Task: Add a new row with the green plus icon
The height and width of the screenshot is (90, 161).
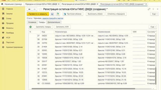Action: tap(30, 27)
